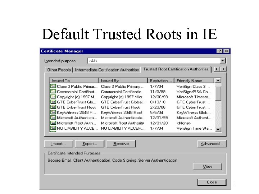Click View button for certificate
This screenshot has width=259, height=194.
(207, 166)
